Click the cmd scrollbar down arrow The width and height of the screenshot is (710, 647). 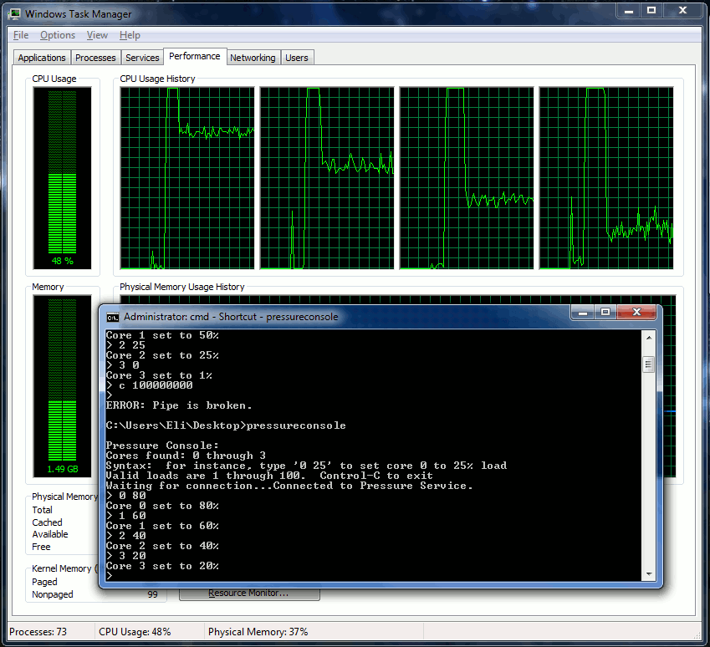[x=649, y=574]
